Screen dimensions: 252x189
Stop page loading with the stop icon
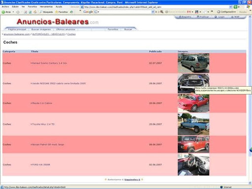pos(26,12)
